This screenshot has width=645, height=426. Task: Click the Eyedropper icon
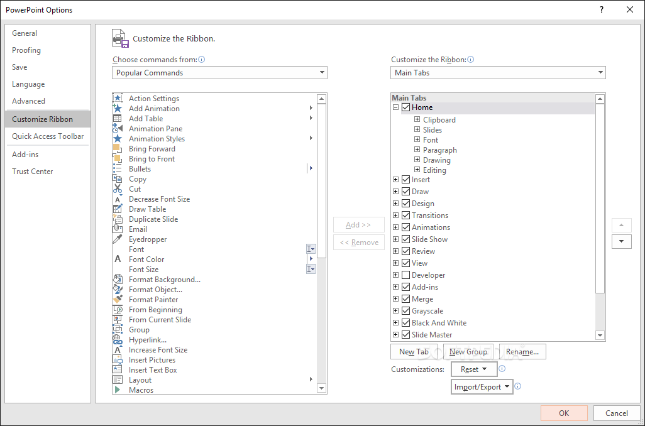[118, 239]
